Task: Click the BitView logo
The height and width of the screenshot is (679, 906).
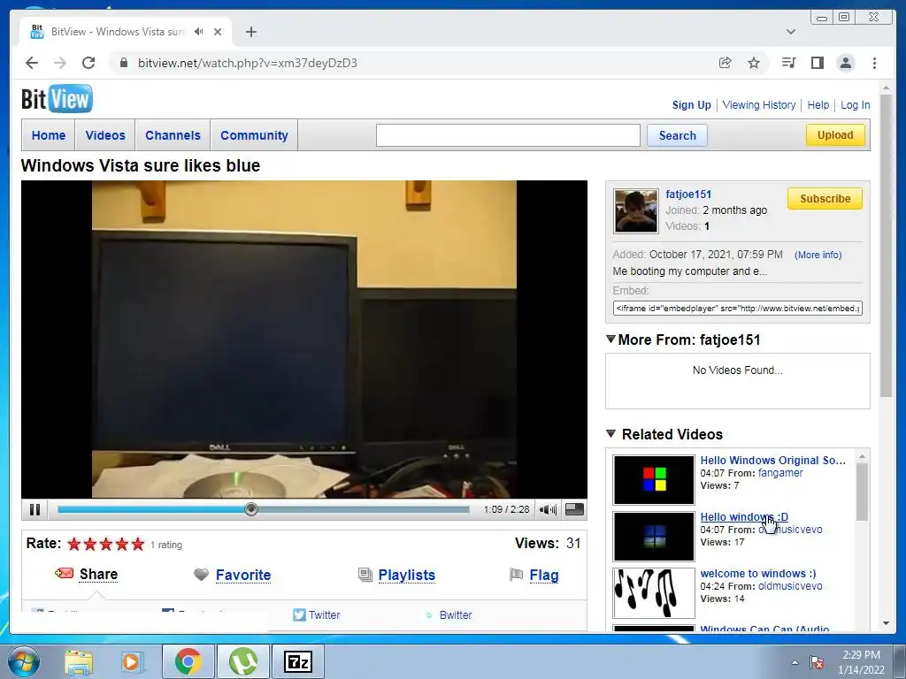Action: click(x=57, y=99)
